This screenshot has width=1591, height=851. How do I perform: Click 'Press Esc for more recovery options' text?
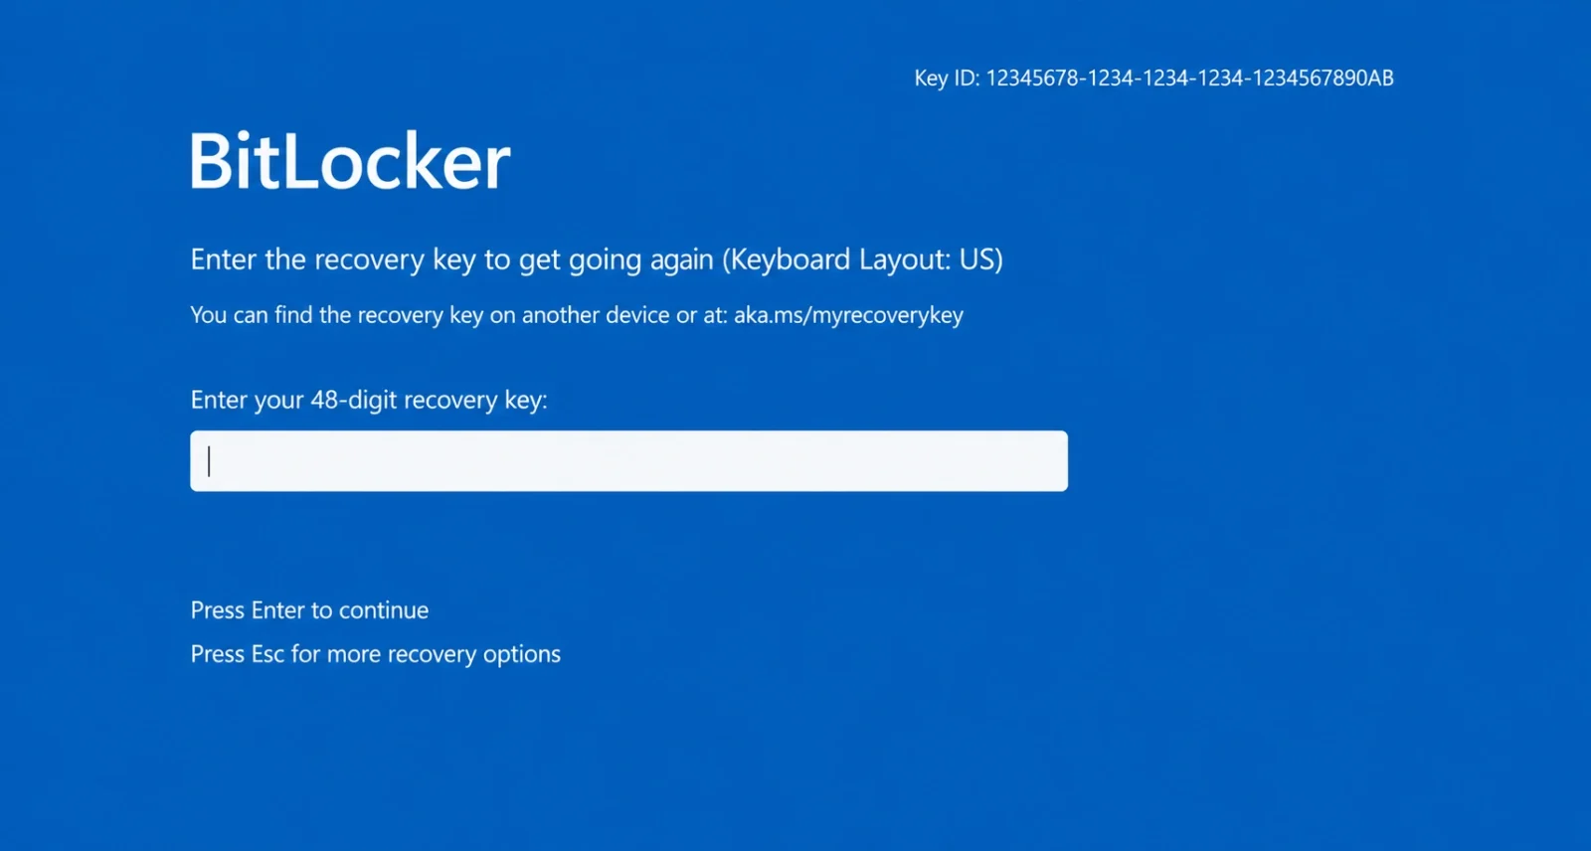coord(375,654)
